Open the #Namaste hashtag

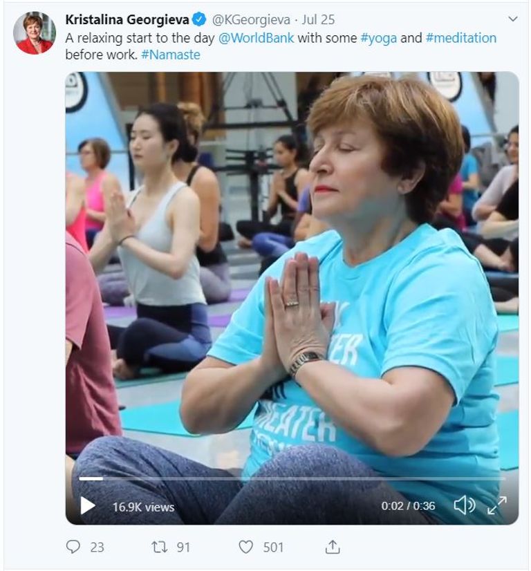170,55
